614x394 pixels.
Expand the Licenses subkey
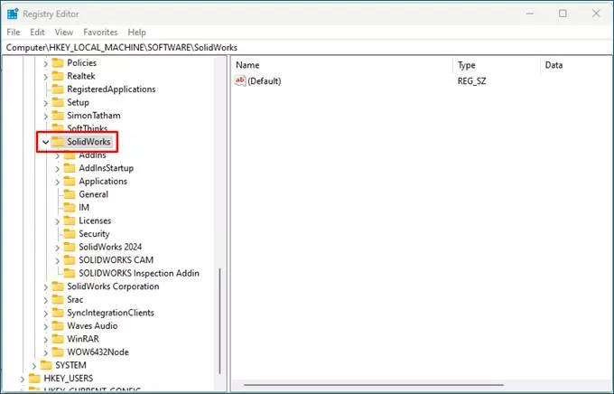coord(58,221)
